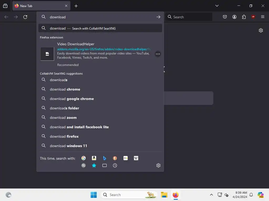This screenshot has width=269, height=201.
Task: Click the Firefox taskbar icon
Action: [176, 195]
